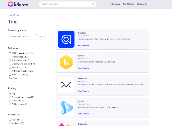172x126 pixels.
Task: Select Paid use only pricing
Action: [x=10, y=104]
